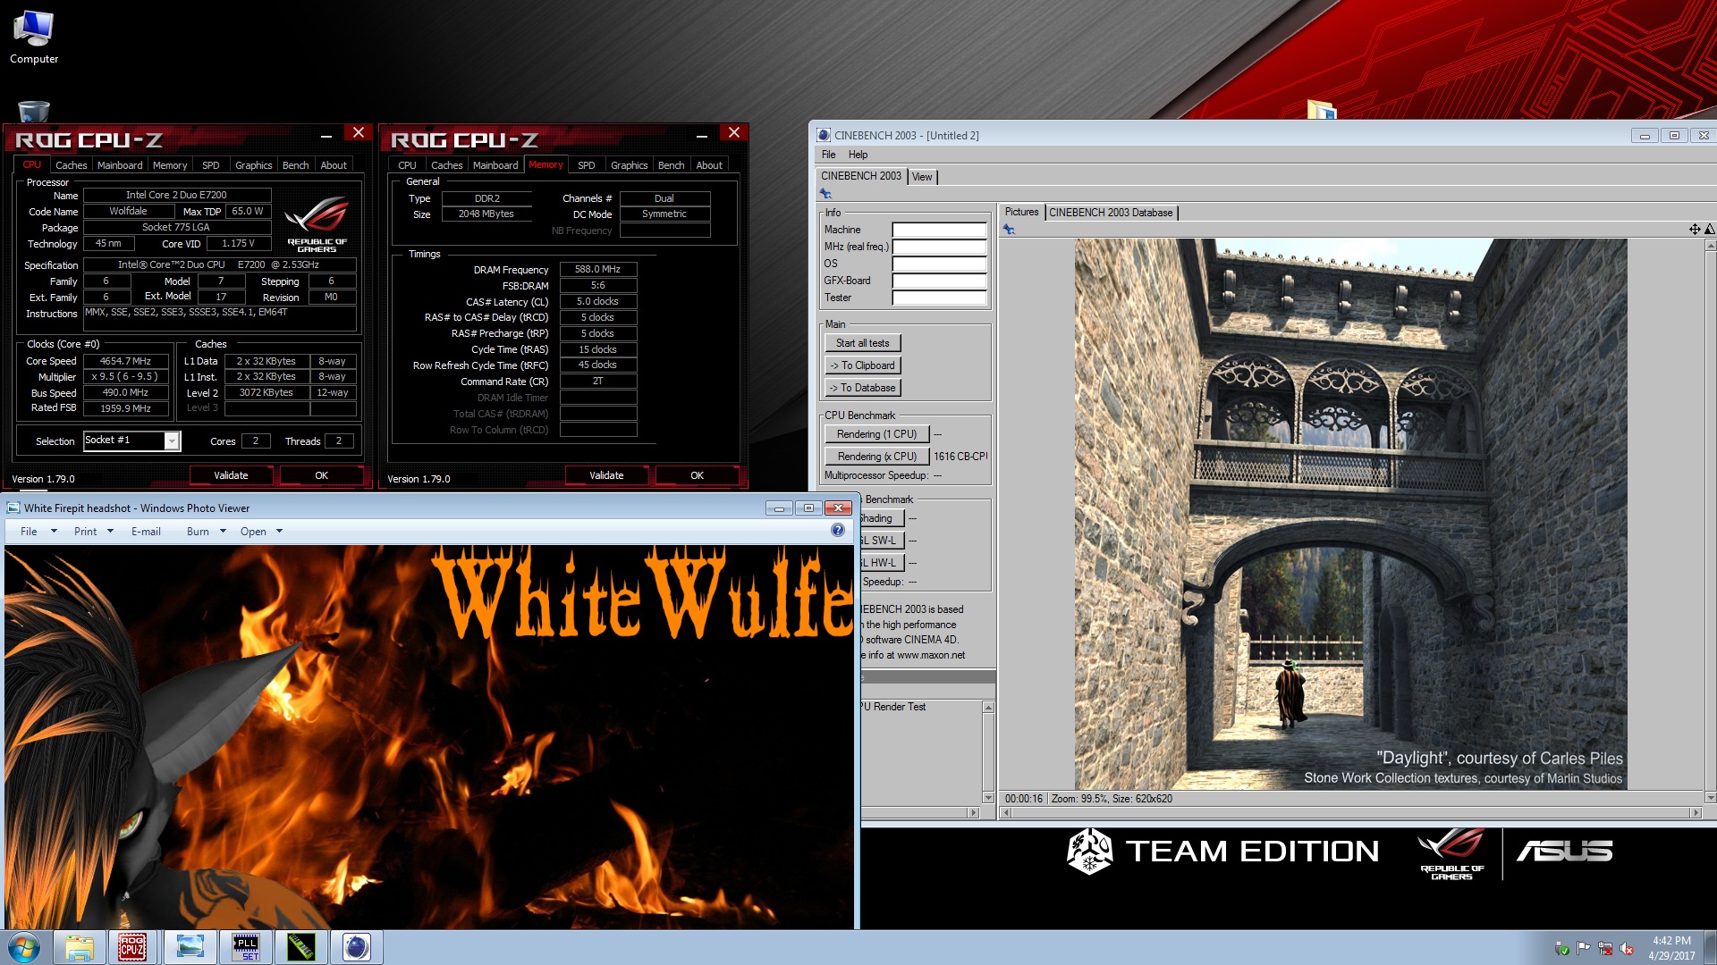Switch to CINEBENCH via its taskbar icon

click(x=357, y=947)
